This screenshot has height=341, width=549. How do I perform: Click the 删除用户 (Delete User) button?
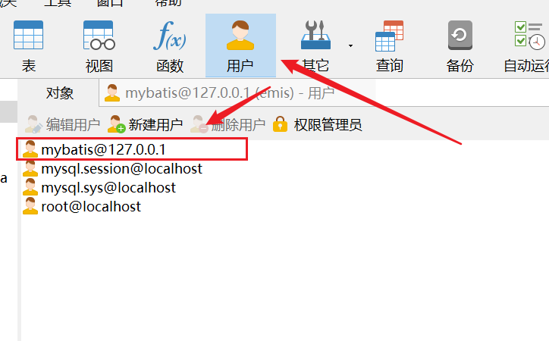227,124
